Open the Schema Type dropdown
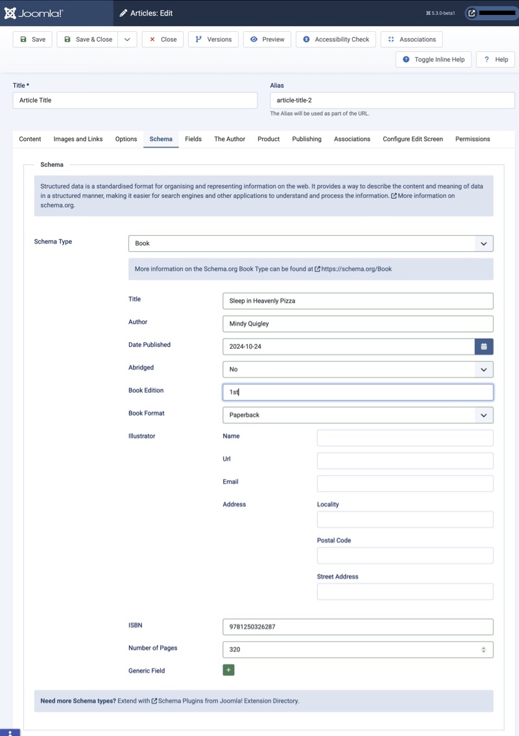The height and width of the screenshot is (736, 519). click(x=311, y=244)
